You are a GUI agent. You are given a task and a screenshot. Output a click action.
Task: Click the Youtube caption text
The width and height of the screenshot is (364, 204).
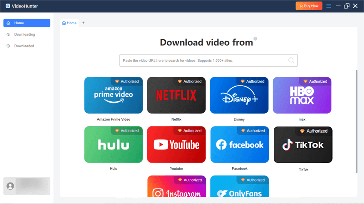[176, 168]
